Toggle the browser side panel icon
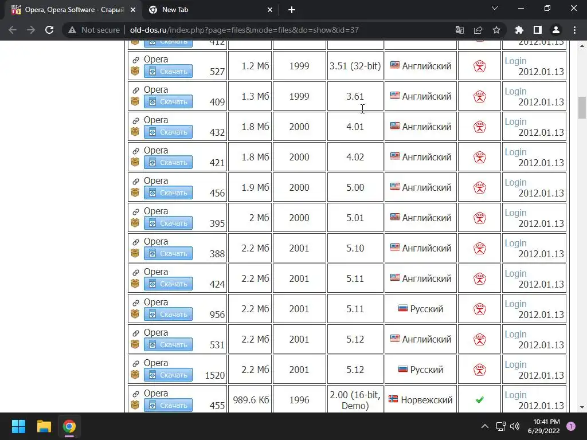This screenshot has height=440, width=587. (x=538, y=30)
